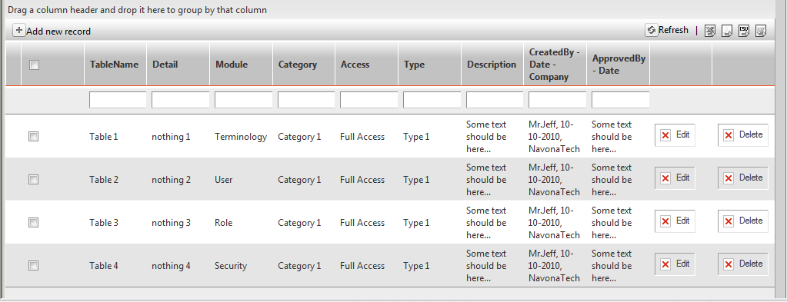Focus the Type filter box
The width and height of the screenshot is (787, 302).
(432, 100)
